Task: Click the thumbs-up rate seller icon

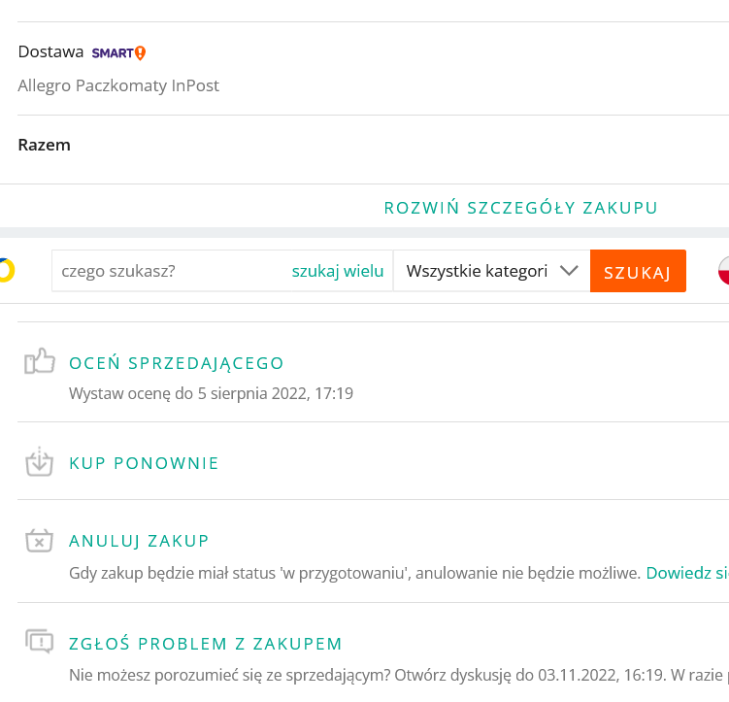Action: (x=39, y=363)
